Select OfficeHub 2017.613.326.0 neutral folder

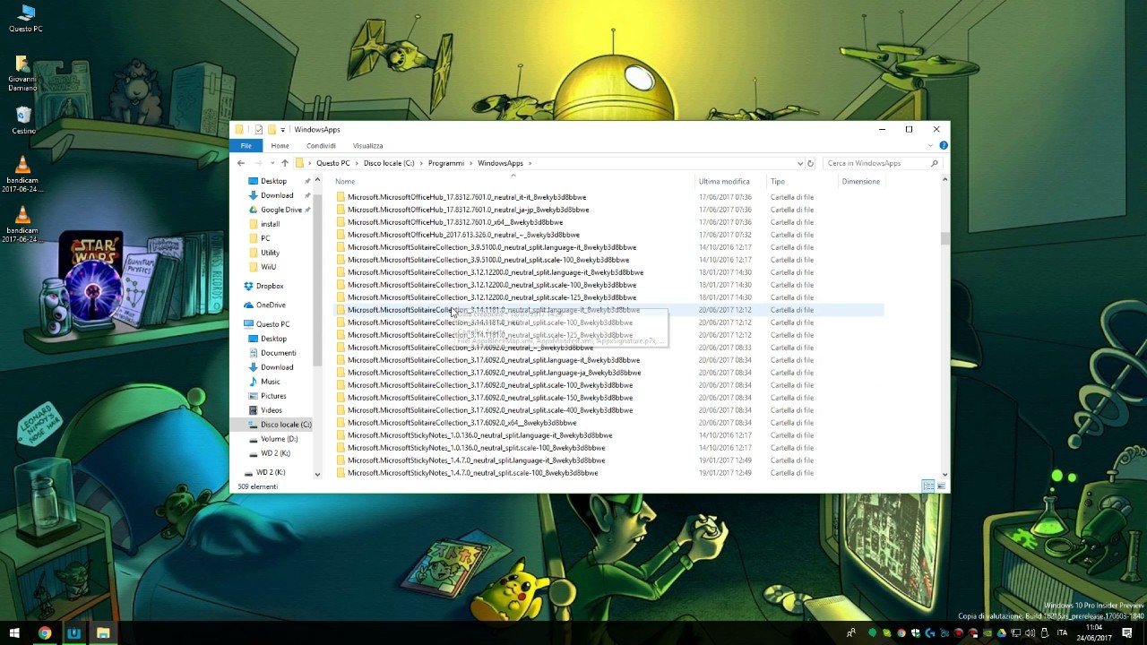pos(463,235)
